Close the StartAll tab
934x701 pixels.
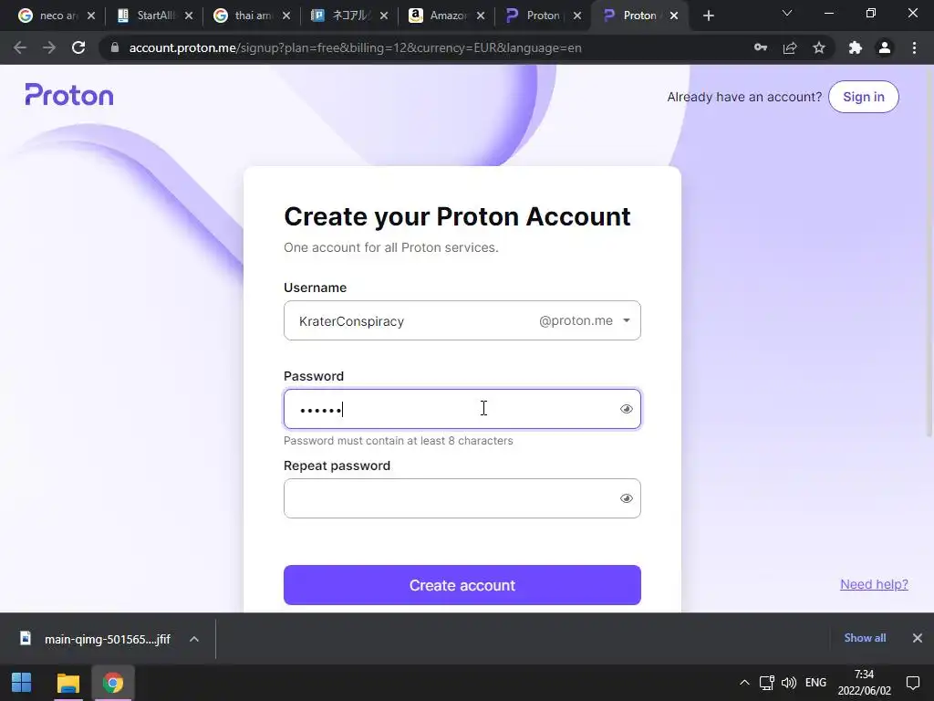coord(189,16)
